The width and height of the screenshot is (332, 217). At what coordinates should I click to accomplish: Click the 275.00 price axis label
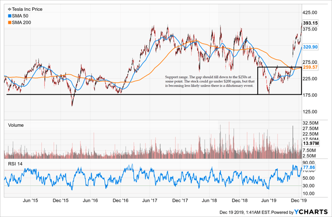[310, 62]
